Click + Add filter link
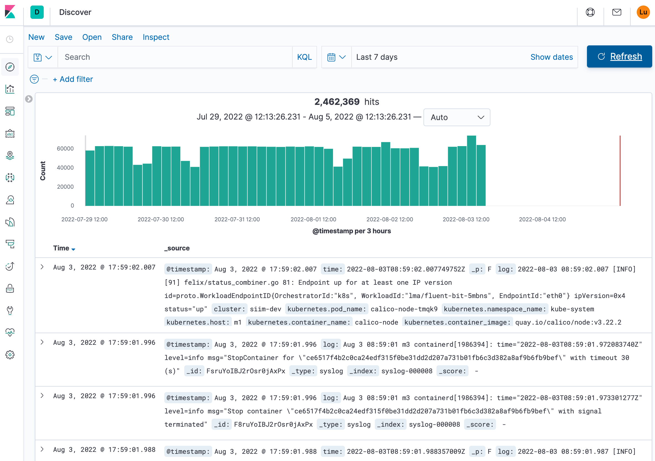Image resolution: width=655 pixels, height=461 pixels. pos(73,79)
